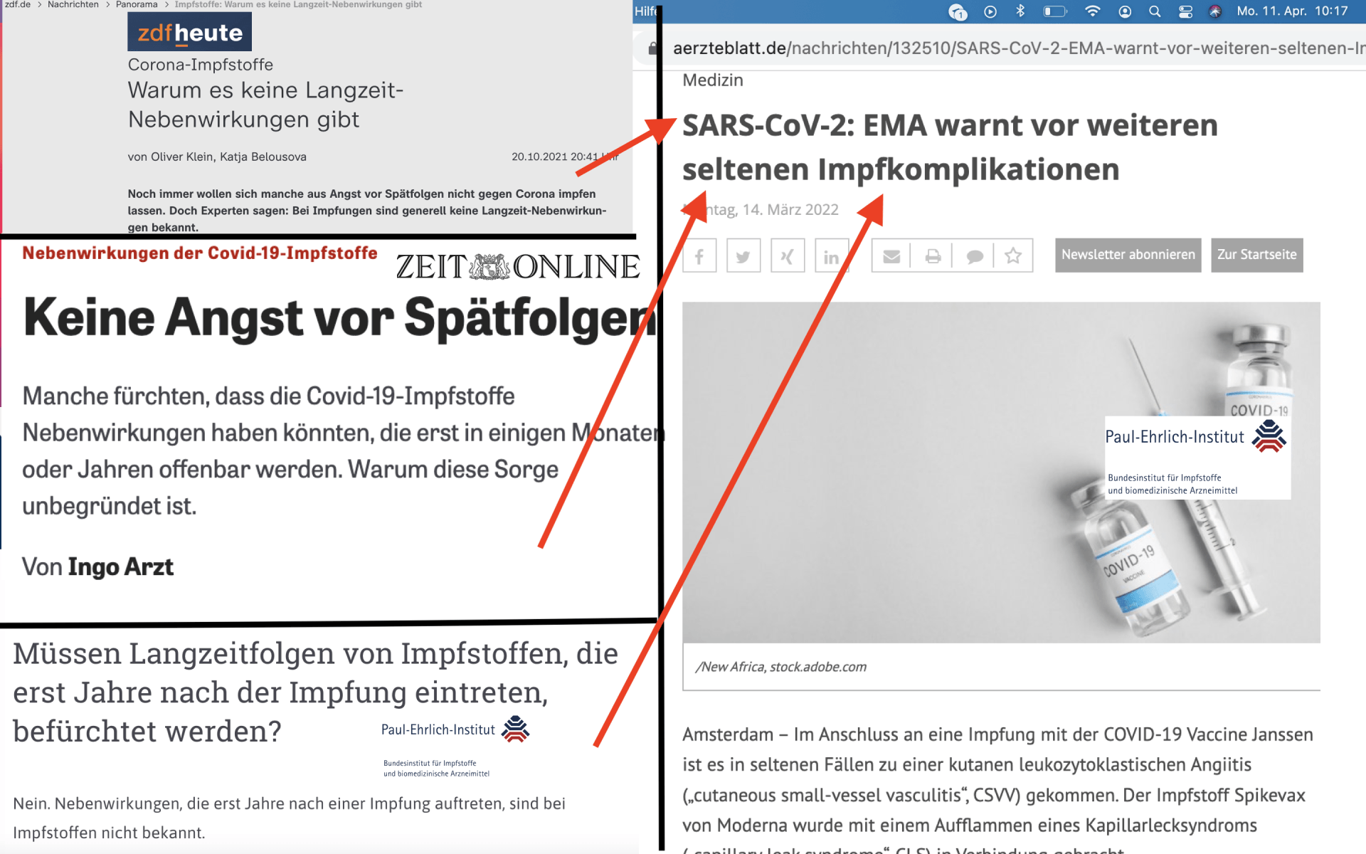Image resolution: width=1366 pixels, height=854 pixels.
Task: Click the padlock icon in address bar
Action: point(652,48)
